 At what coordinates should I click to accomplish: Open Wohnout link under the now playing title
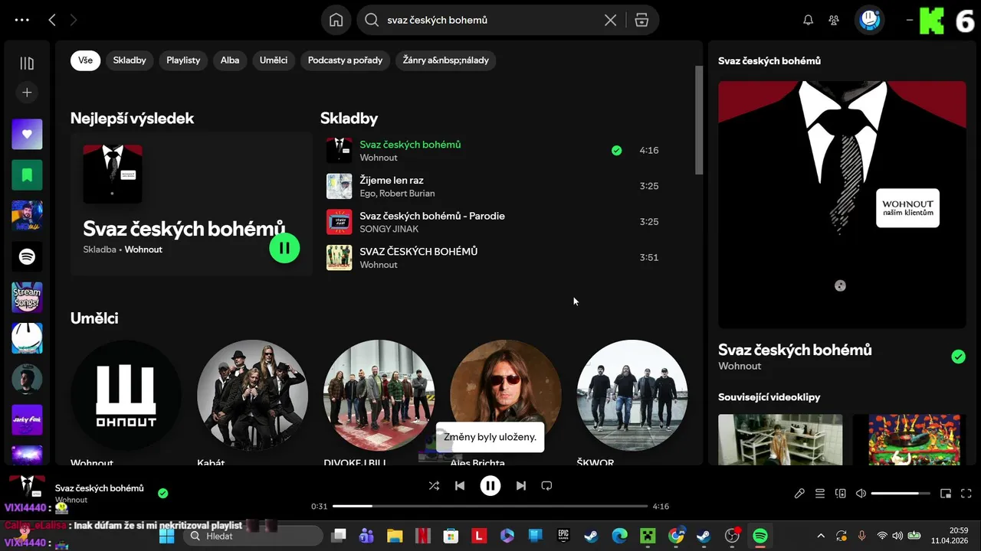click(x=740, y=366)
